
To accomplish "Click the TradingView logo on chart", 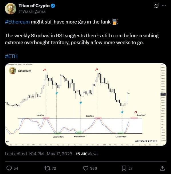I will pyautogui.click(x=7, y=142).
